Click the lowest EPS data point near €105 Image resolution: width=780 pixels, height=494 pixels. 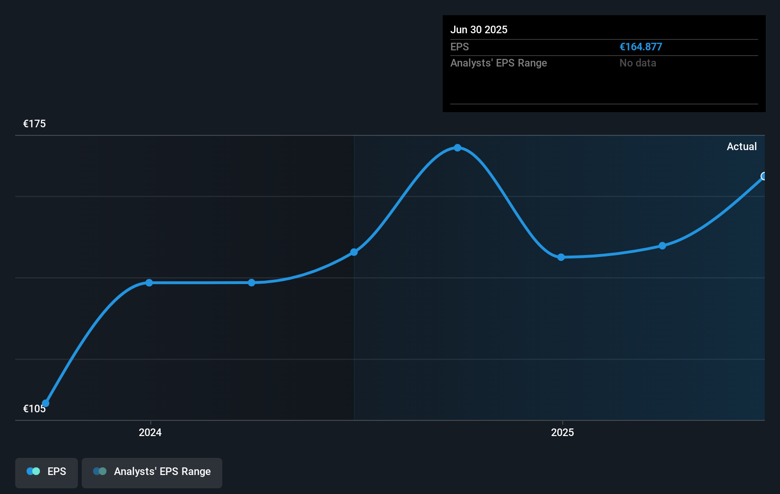46,403
